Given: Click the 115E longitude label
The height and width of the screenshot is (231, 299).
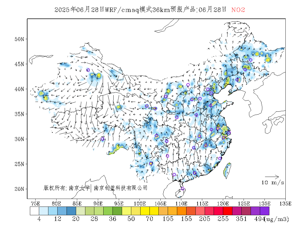Looking at the screenshot, I should pos(202,204).
